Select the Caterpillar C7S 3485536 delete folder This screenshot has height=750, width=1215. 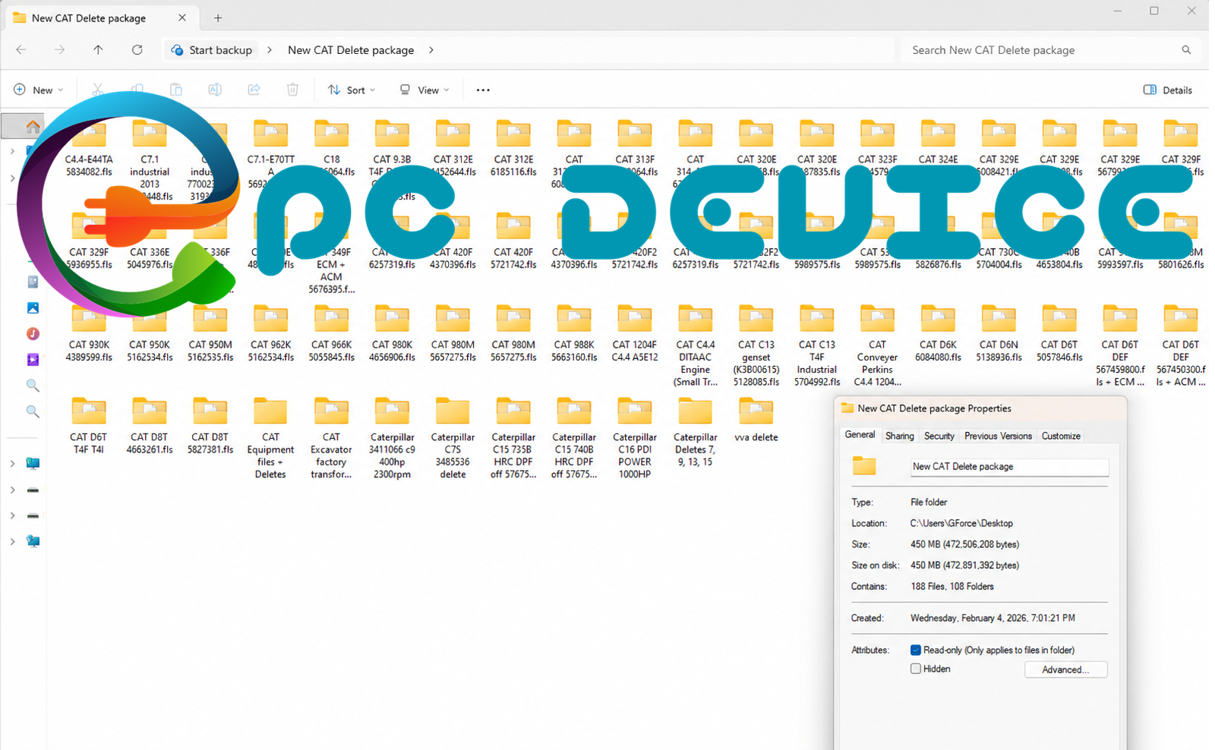453,438
